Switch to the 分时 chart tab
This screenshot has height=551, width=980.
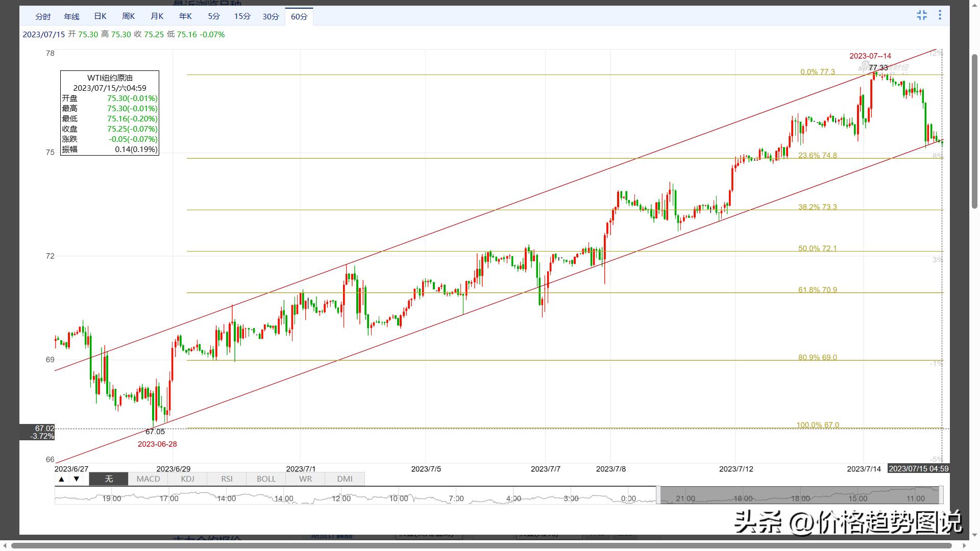(x=43, y=17)
